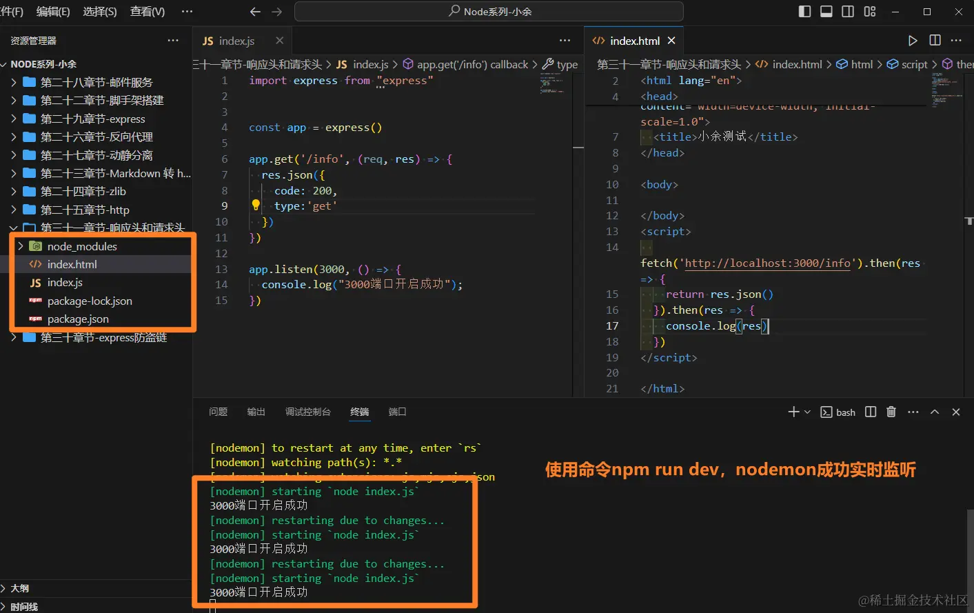The width and height of the screenshot is (974, 613).
Task: Open the 端口 panel tab
Action: 398,412
